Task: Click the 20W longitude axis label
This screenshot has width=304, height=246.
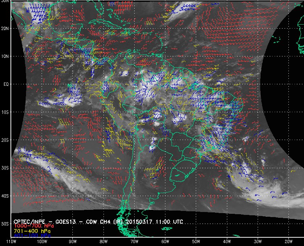Action: [289, 242]
